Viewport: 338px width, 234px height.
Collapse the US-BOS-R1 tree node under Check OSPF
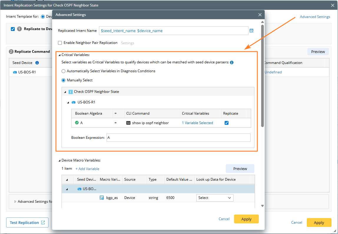[68, 103]
